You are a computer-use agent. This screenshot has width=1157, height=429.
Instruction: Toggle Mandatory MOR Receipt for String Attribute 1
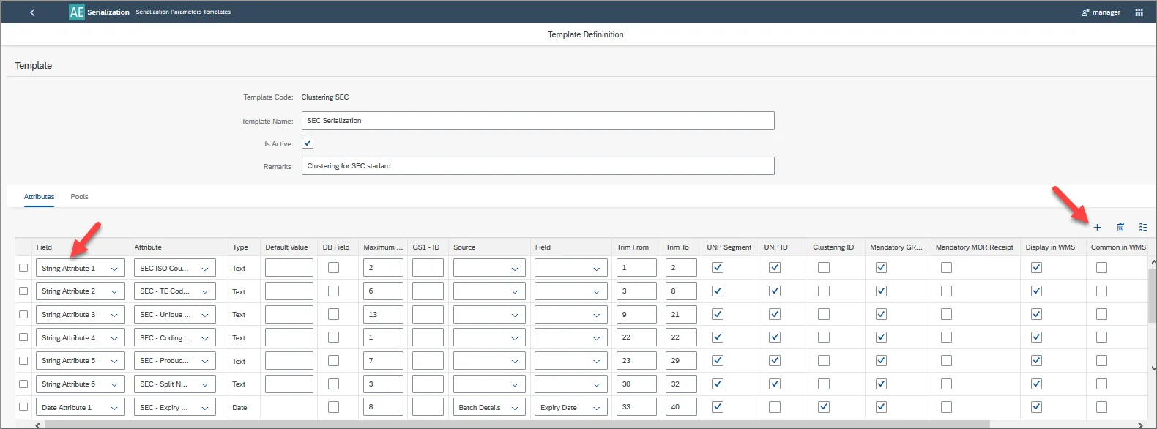[x=946, y=268]
